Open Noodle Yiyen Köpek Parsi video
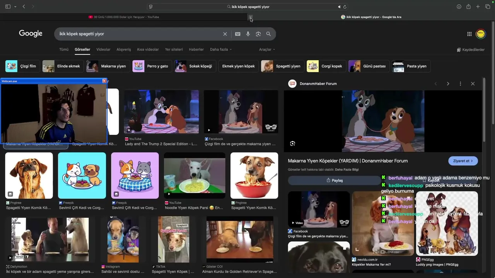This screenshot has width=495, height=278. coord(195,176)
